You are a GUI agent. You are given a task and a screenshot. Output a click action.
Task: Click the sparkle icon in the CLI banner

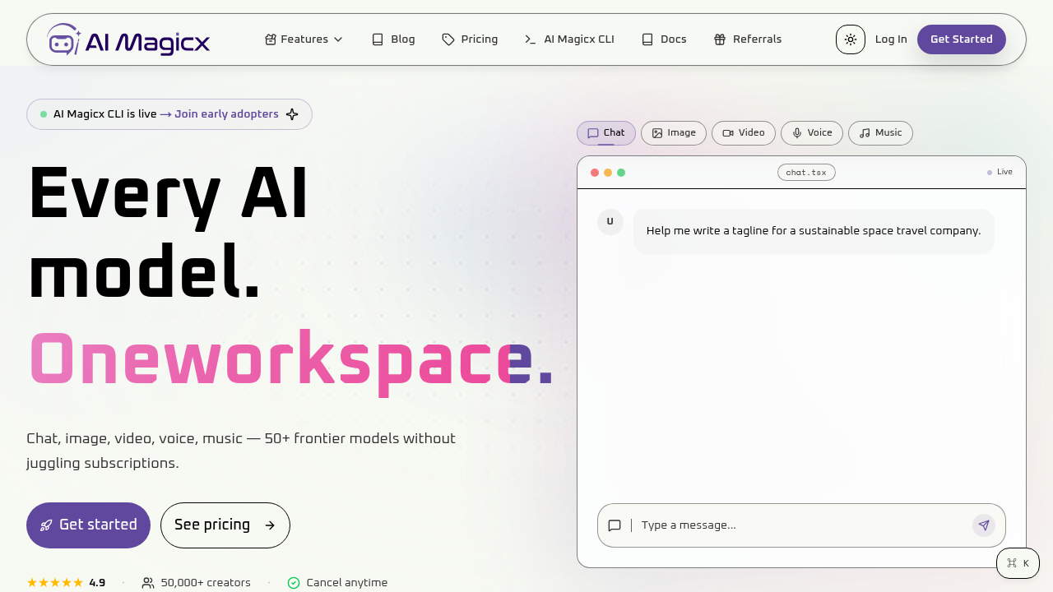(x=292, y=114)
